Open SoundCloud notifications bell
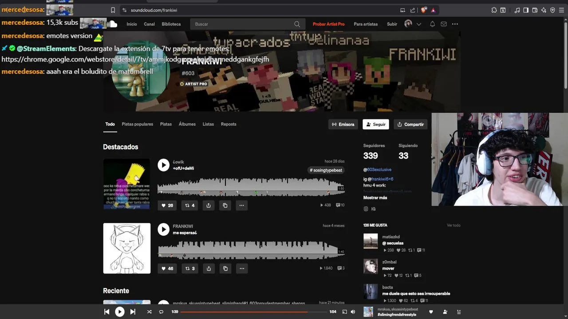Screen dimensions: 568x319 (432, 24)
